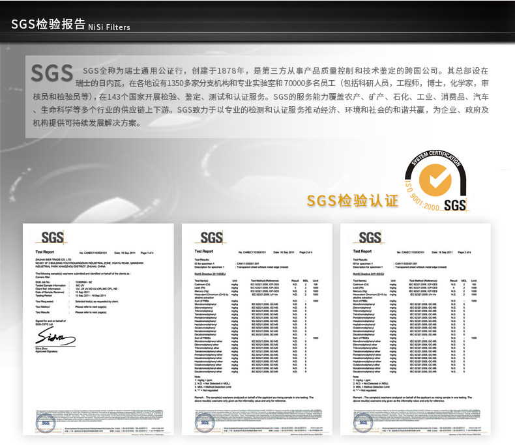Click the round SGS stamp on signed report
Screen dimensions: 515x445
coord(46,423)
